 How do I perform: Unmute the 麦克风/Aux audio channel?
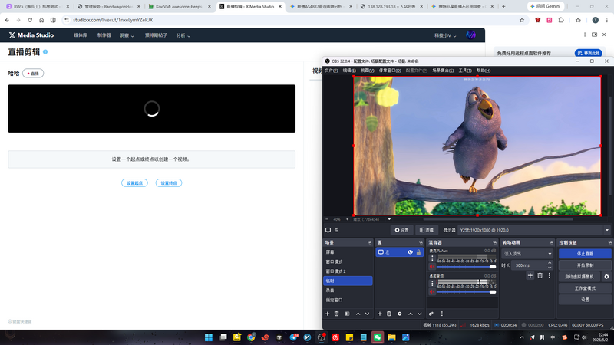tap(432, 267)
